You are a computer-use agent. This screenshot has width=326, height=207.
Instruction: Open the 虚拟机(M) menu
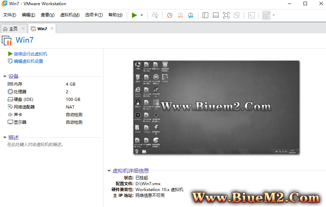tap(70, 15)
